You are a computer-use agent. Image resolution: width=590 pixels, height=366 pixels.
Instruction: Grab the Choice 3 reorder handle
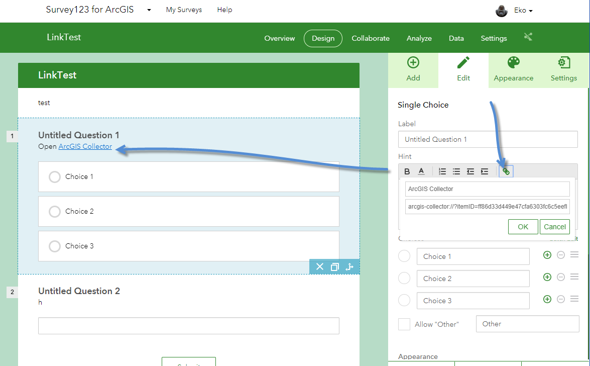(x=574, y=299)
